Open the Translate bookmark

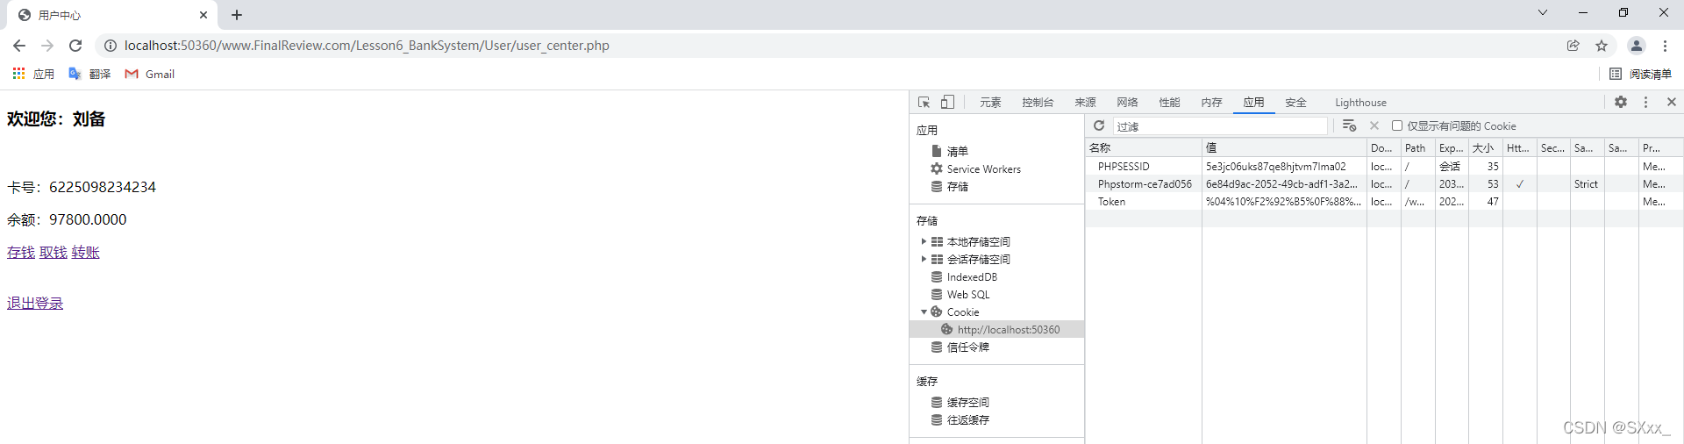pos(89,74)
